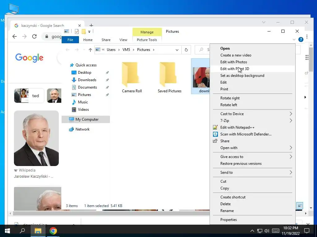
Task: Open the Picture Tools tab
Action: tap(147, 40)
